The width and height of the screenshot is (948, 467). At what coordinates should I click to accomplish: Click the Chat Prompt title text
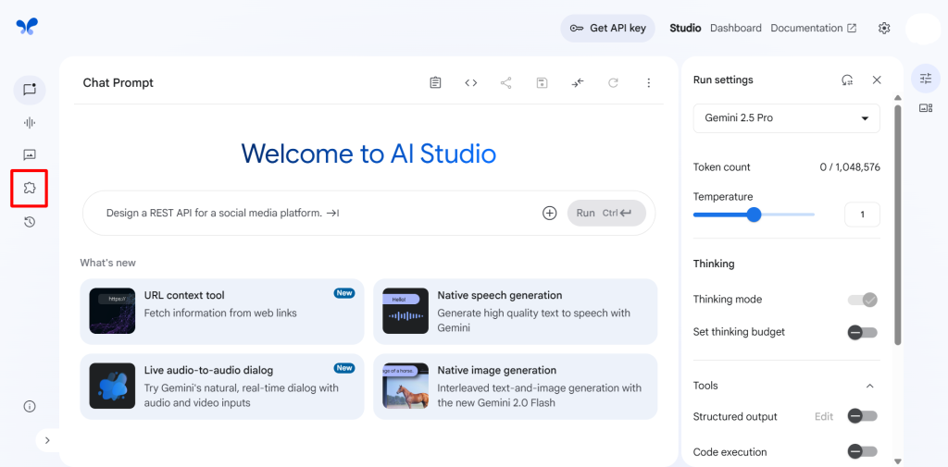(x=118, y=83)
